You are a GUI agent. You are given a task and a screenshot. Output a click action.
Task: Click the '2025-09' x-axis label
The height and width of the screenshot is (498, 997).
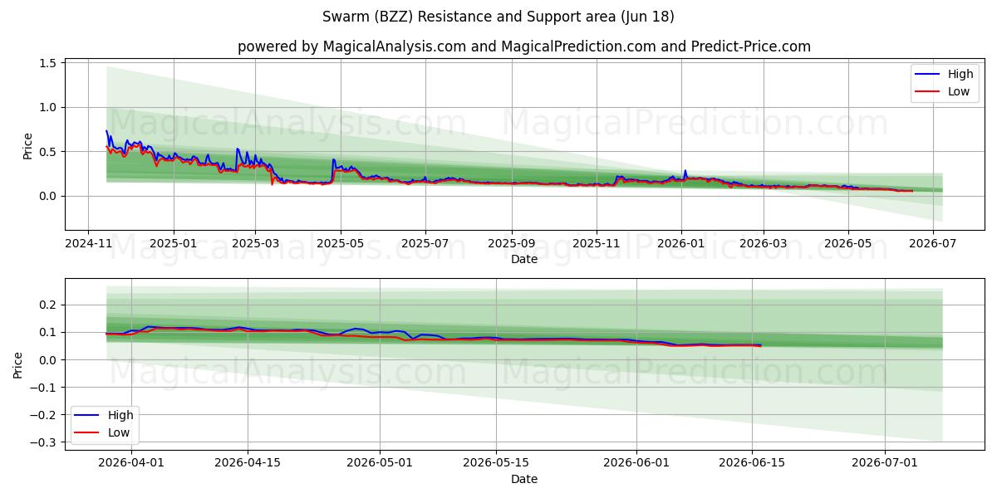pyautogui.click(x=512, y=244)
